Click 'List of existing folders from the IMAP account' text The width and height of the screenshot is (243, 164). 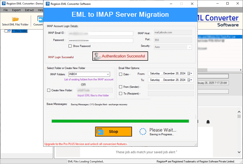[x=89, y=79]
